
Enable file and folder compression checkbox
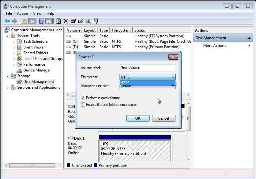(83, 105)
